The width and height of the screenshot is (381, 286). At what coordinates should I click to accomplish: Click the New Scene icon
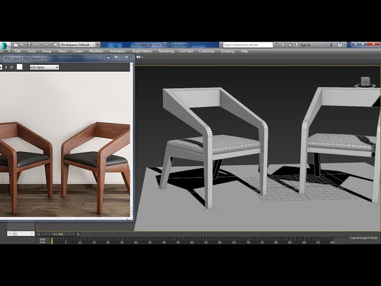[16, 45]
